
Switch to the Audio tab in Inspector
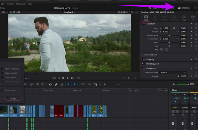(x=155, y=18)
